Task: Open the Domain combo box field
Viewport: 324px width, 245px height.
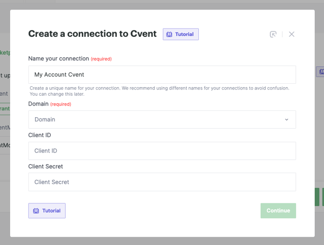Action: pos(155,120)
